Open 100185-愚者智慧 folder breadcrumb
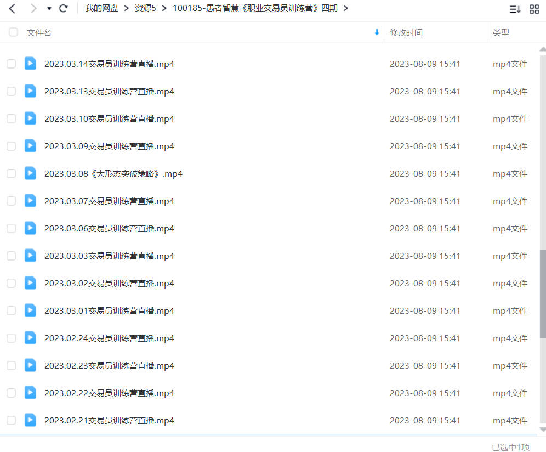546x452 pixels. coord(255,8)
